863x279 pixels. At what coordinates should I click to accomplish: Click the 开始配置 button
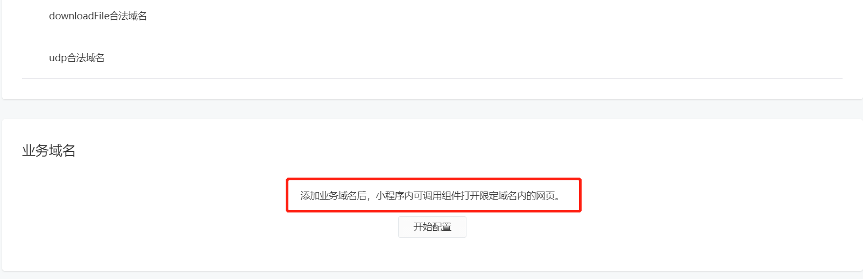[x=432, y=227]
